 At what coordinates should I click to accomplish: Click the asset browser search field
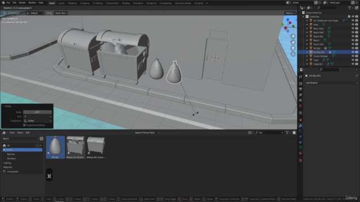point(269,132)
